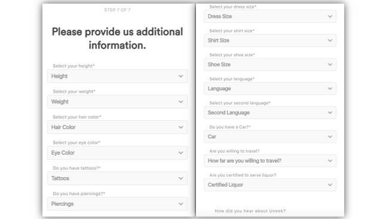The width and height of the screenshot is (389, 219).
Task: Choose the Shirt Size dropdown
Action: (270, 41)
